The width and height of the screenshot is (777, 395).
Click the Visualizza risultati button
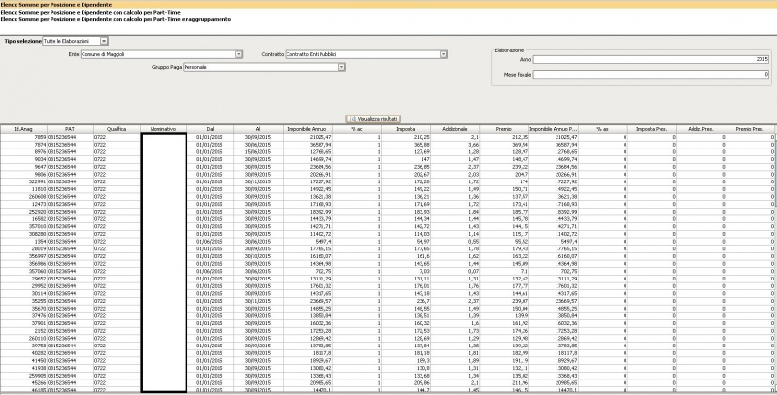[374, 117]
